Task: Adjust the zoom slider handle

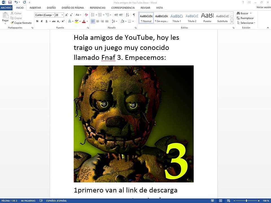Action: pyautogui.click(x=246, y=200)
